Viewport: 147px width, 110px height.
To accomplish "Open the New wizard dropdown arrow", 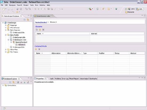I will (x=6, y=9).
